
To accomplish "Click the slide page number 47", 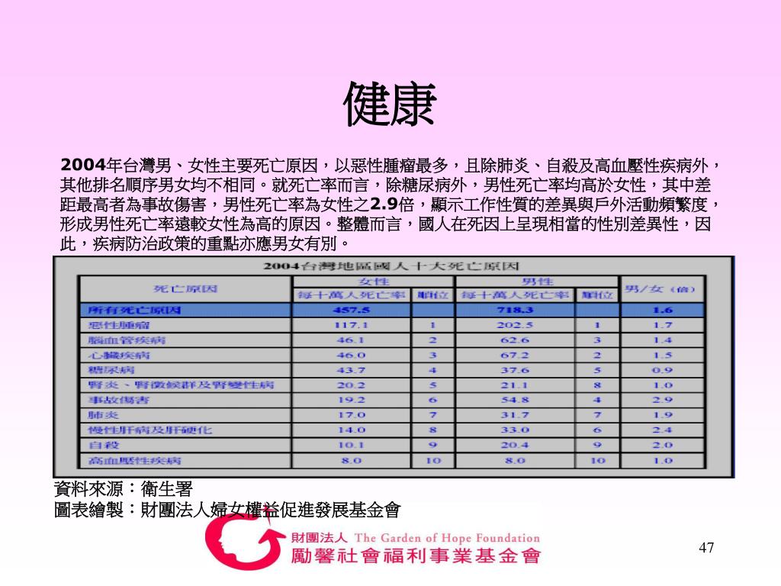I will (x=706, y=547).
